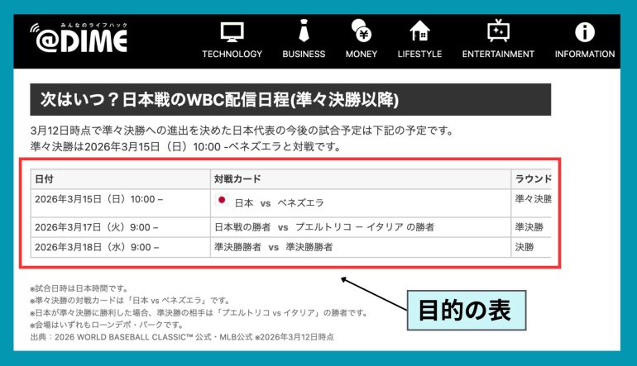
Task: Click the @DIME site logo
Action: point(79,38)
